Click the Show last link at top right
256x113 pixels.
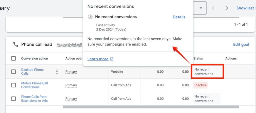point(246,8)
